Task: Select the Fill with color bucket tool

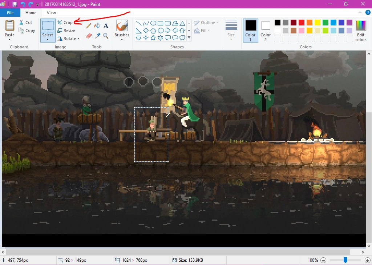Action: [x=97, y=26]
